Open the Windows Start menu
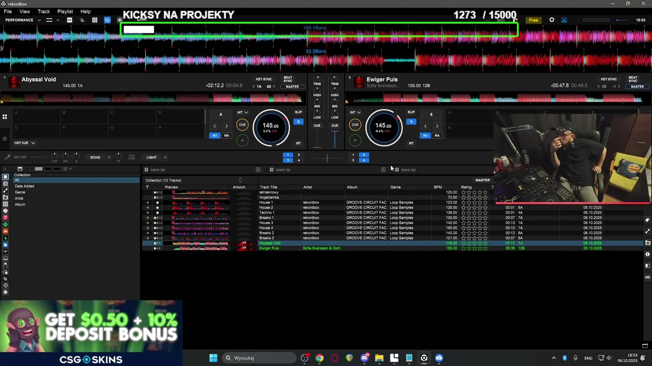The image size is (652, 366). pos(213,358)
